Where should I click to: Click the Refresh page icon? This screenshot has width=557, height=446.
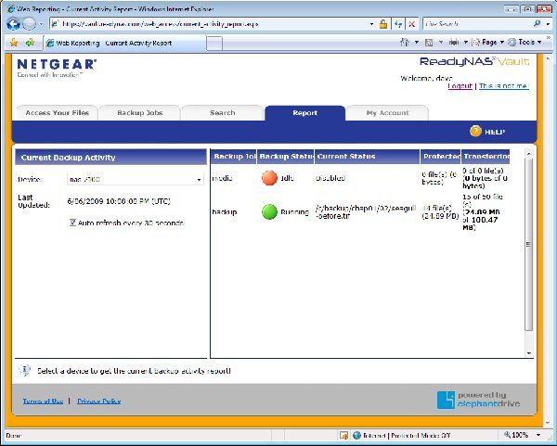pyautogui.click(x=398, y=24)
